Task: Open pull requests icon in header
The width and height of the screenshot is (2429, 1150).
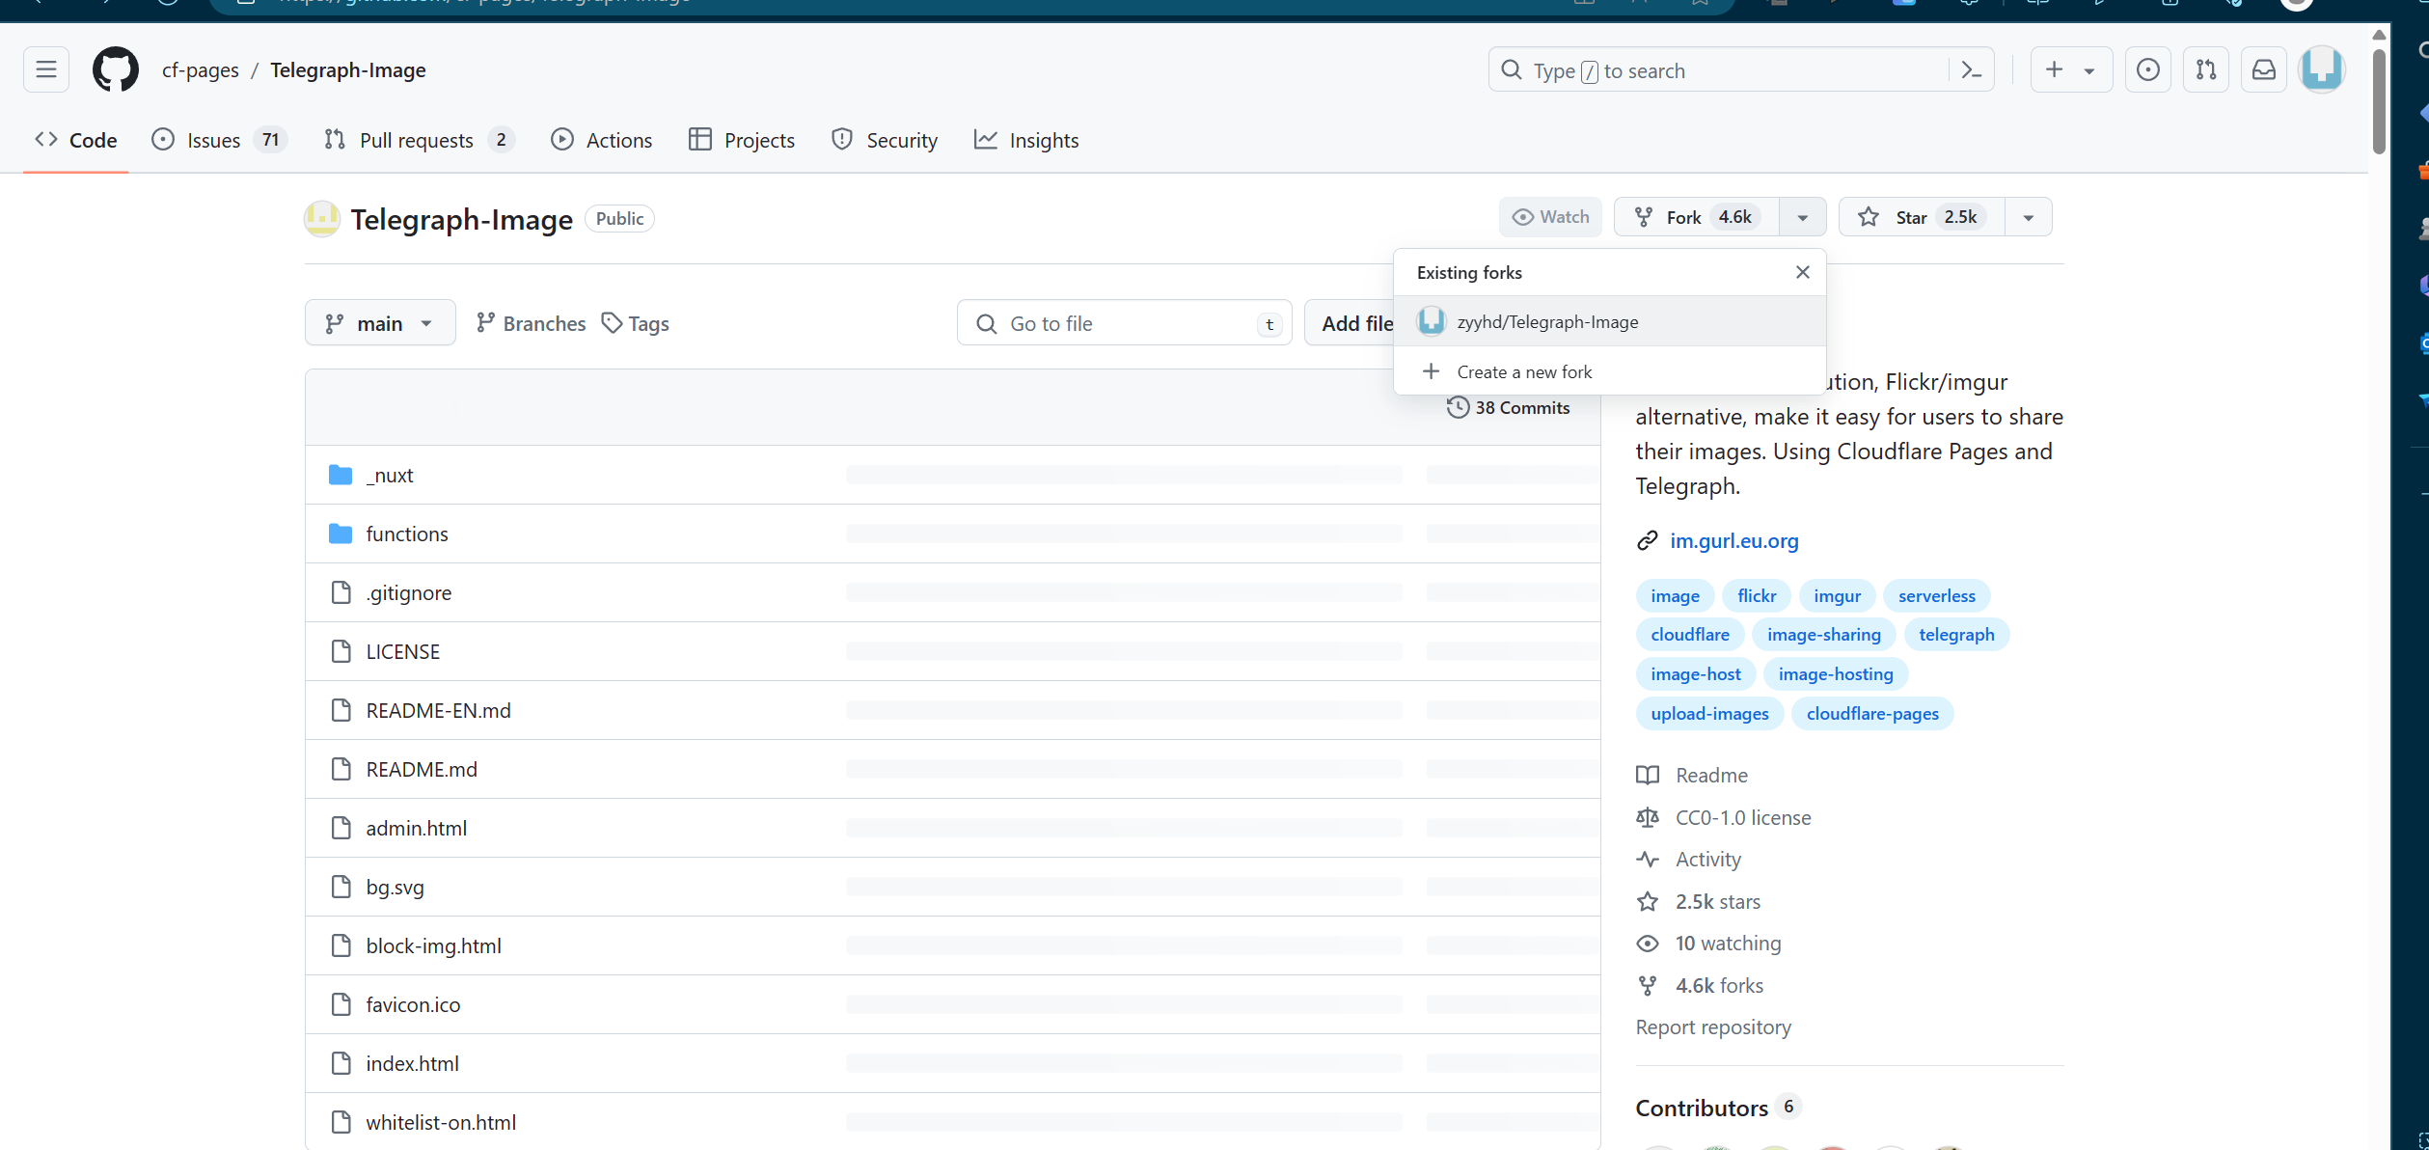Action: click(2205, 69)
